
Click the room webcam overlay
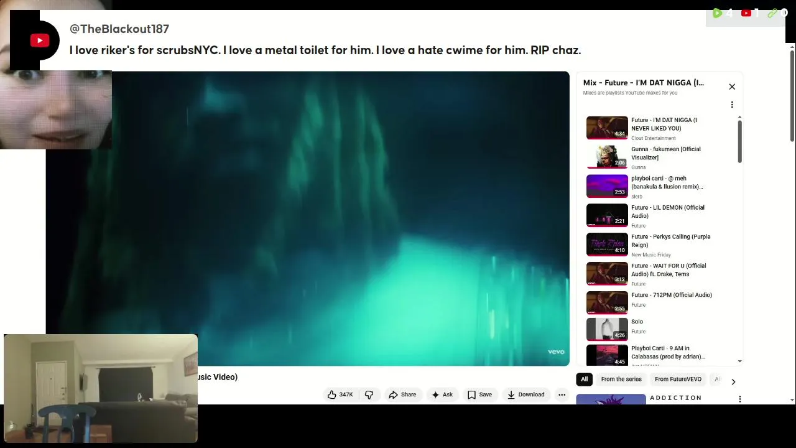click(101, 389)
